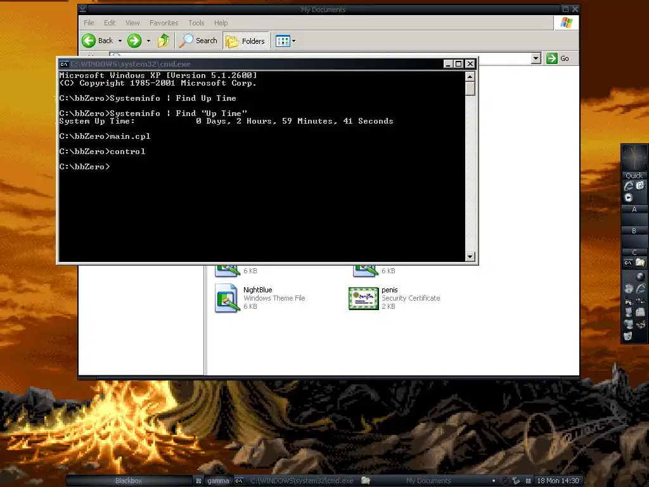Go up one folder level

point(164,41)
